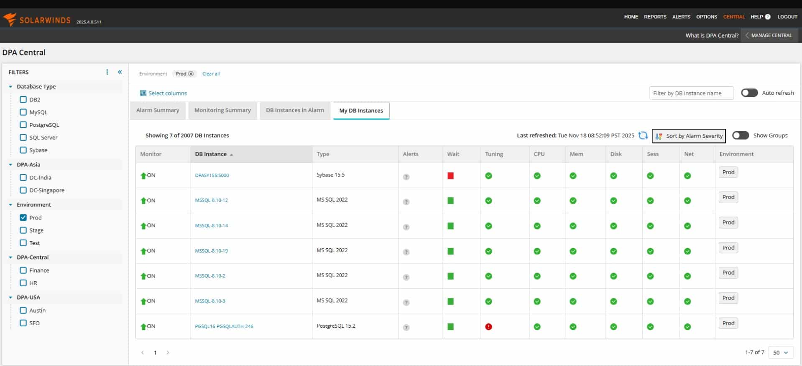Turn on the Show Groups toggle

coord(741,135)
